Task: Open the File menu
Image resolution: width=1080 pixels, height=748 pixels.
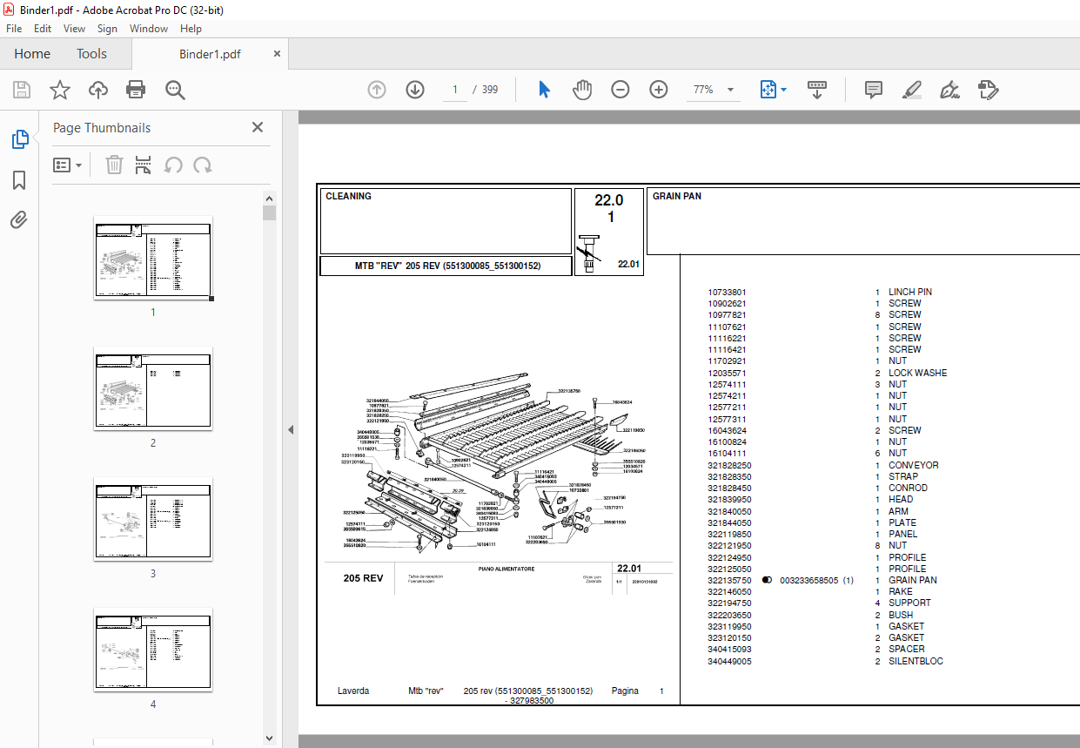Action: point(15,29)
